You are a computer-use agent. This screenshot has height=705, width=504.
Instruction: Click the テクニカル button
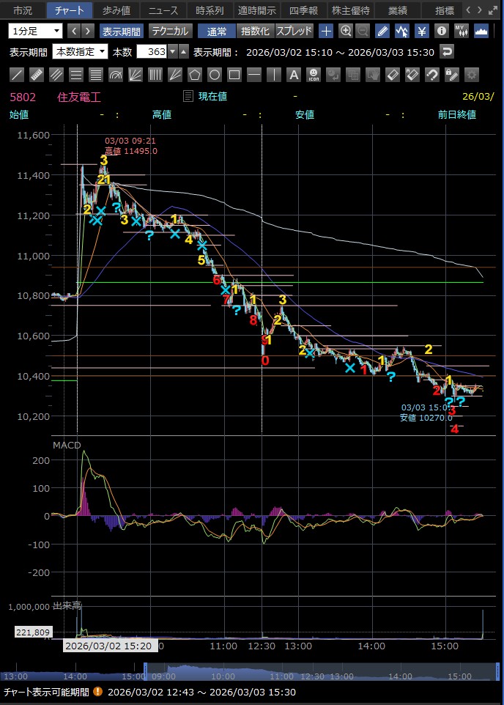coord(171,32)
